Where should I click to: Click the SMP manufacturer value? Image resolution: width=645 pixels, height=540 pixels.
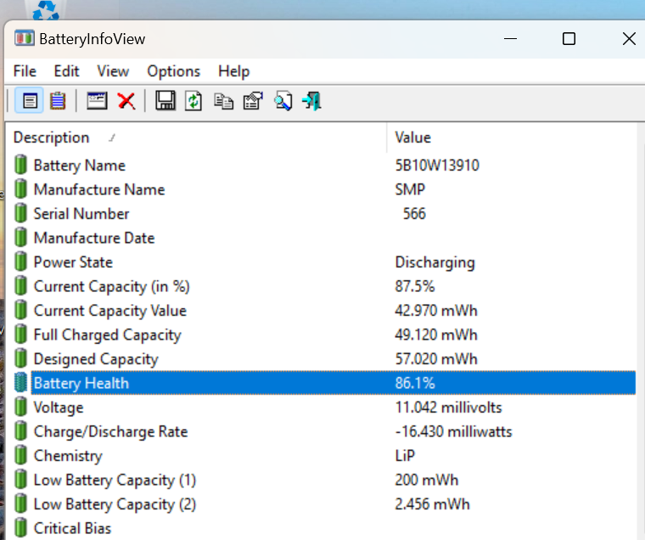click(x=410, y=189)
